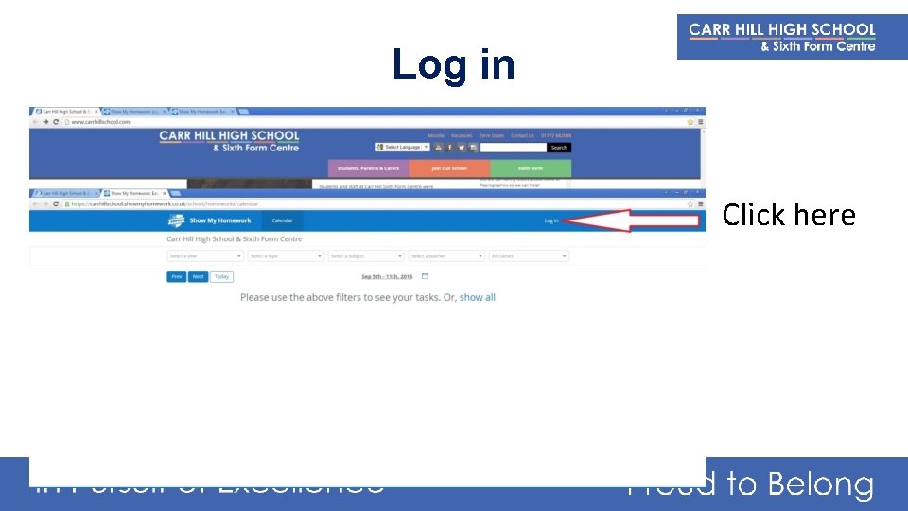The height and width of the screenshot is (511, 908).
Task: Click the black Search button
Action: 559,148
